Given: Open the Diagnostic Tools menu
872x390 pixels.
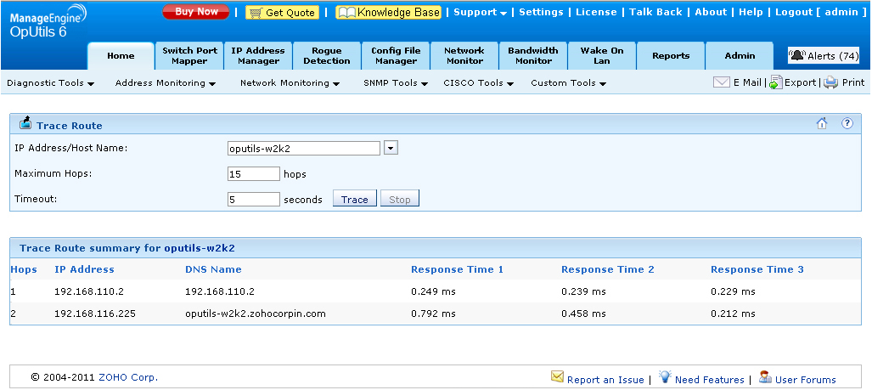Looking at the screenshot, I should point(51,83).
